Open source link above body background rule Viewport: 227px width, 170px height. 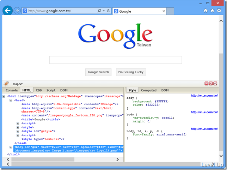(x=204, y=96)
